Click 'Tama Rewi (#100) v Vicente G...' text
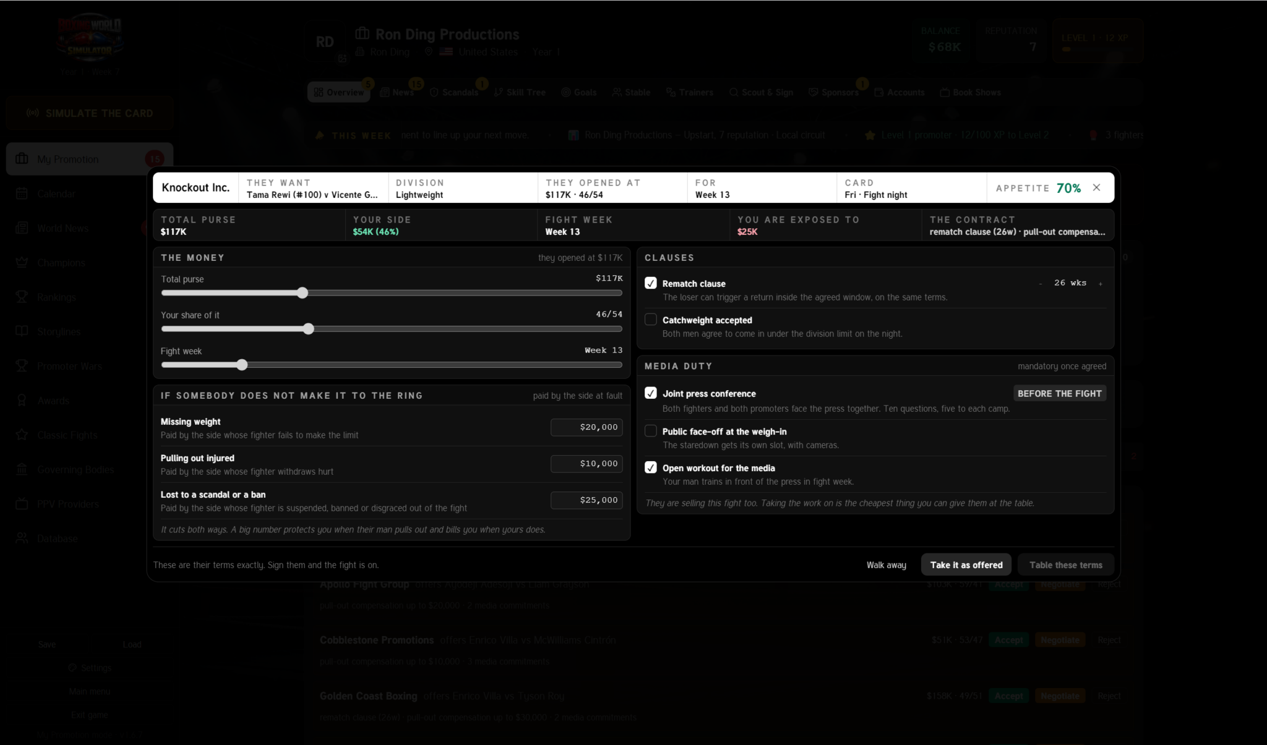This screenshot has width=1267, height=745. (312, 195)
